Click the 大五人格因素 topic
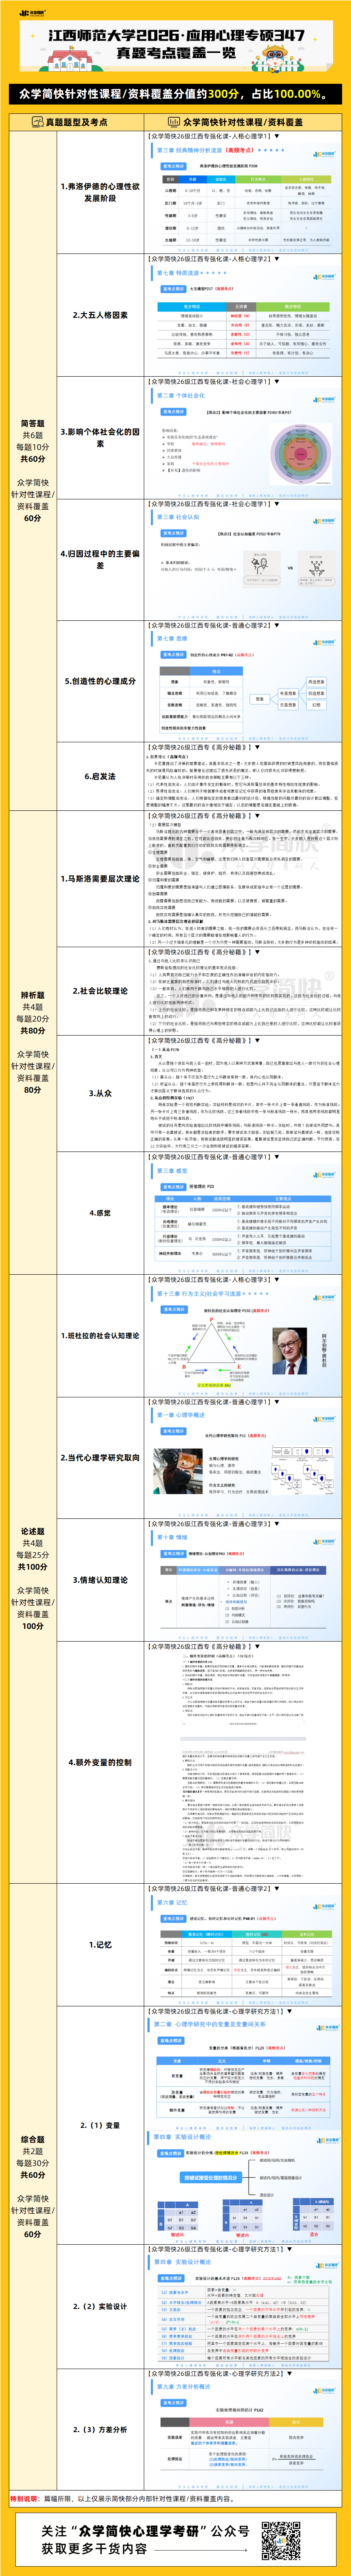Viewport: 351px width, 2576px height. (x=100, y=315)
